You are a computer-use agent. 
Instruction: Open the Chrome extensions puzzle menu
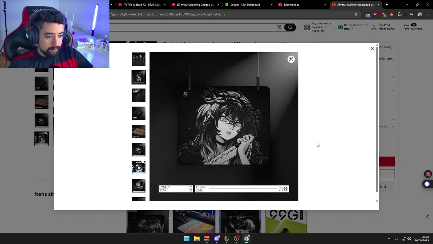[x=400, y=14]
